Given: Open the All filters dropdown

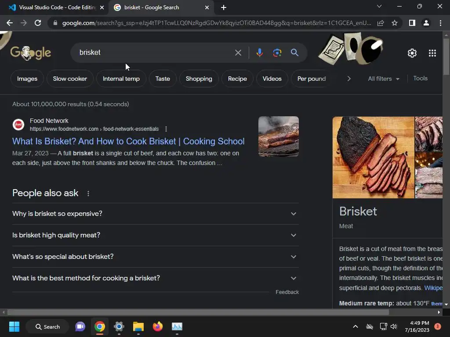Looking at the screenshot, I should (x=384, y=79).
